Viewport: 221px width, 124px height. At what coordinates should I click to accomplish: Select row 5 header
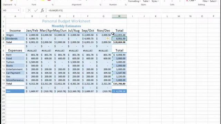3,39
